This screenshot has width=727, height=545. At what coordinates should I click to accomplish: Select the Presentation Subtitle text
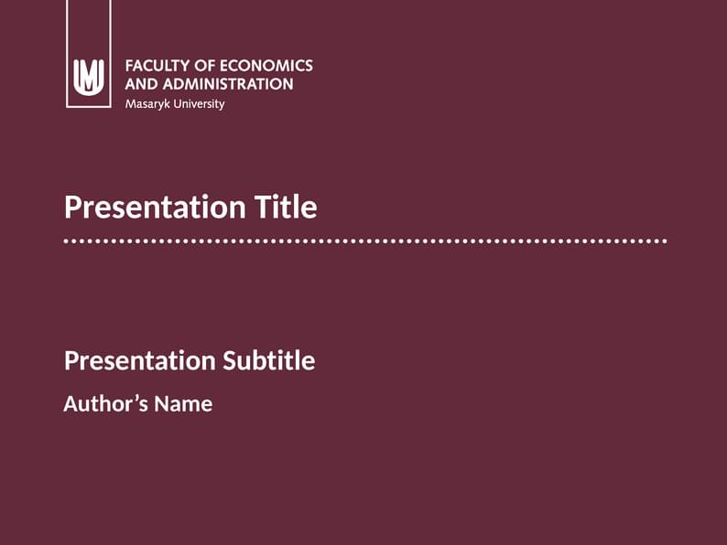(x=190, y=360)
